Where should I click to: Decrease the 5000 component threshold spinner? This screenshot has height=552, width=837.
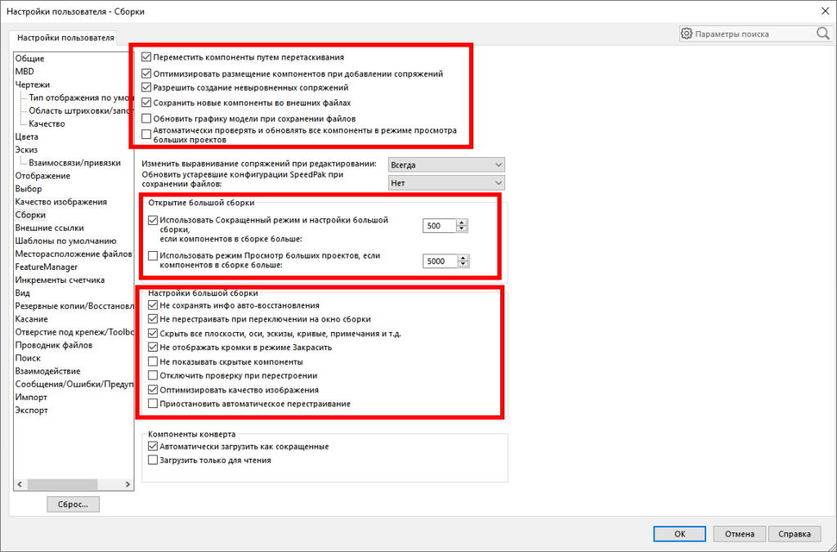(x=463, y=264)
